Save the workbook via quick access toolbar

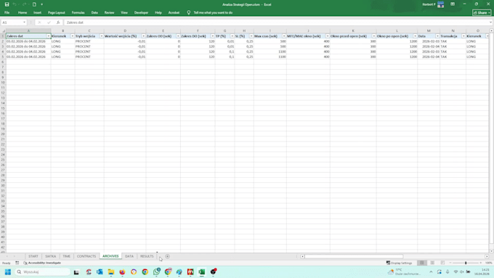7,4
